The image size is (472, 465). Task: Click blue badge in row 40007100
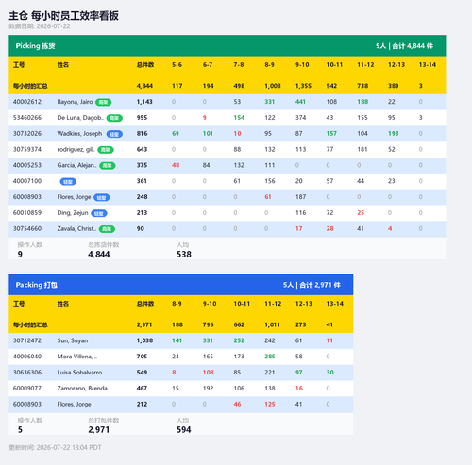pos(68,181)
